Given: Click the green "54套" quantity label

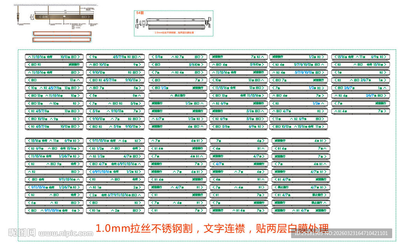Looking at the screenshot, I should click(140, 13).
